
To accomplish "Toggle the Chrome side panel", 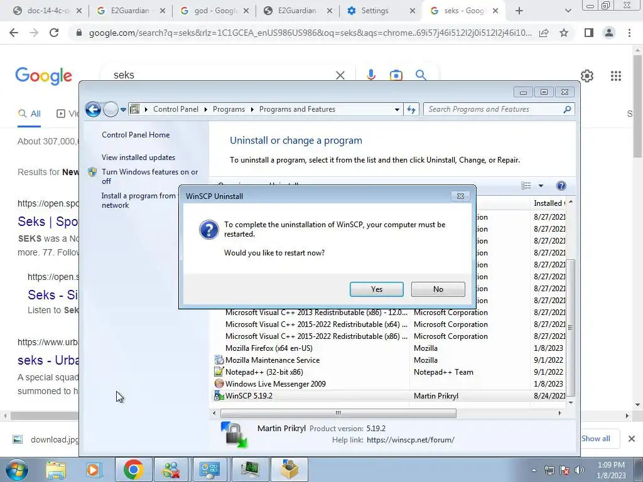I will coord(589,33).
